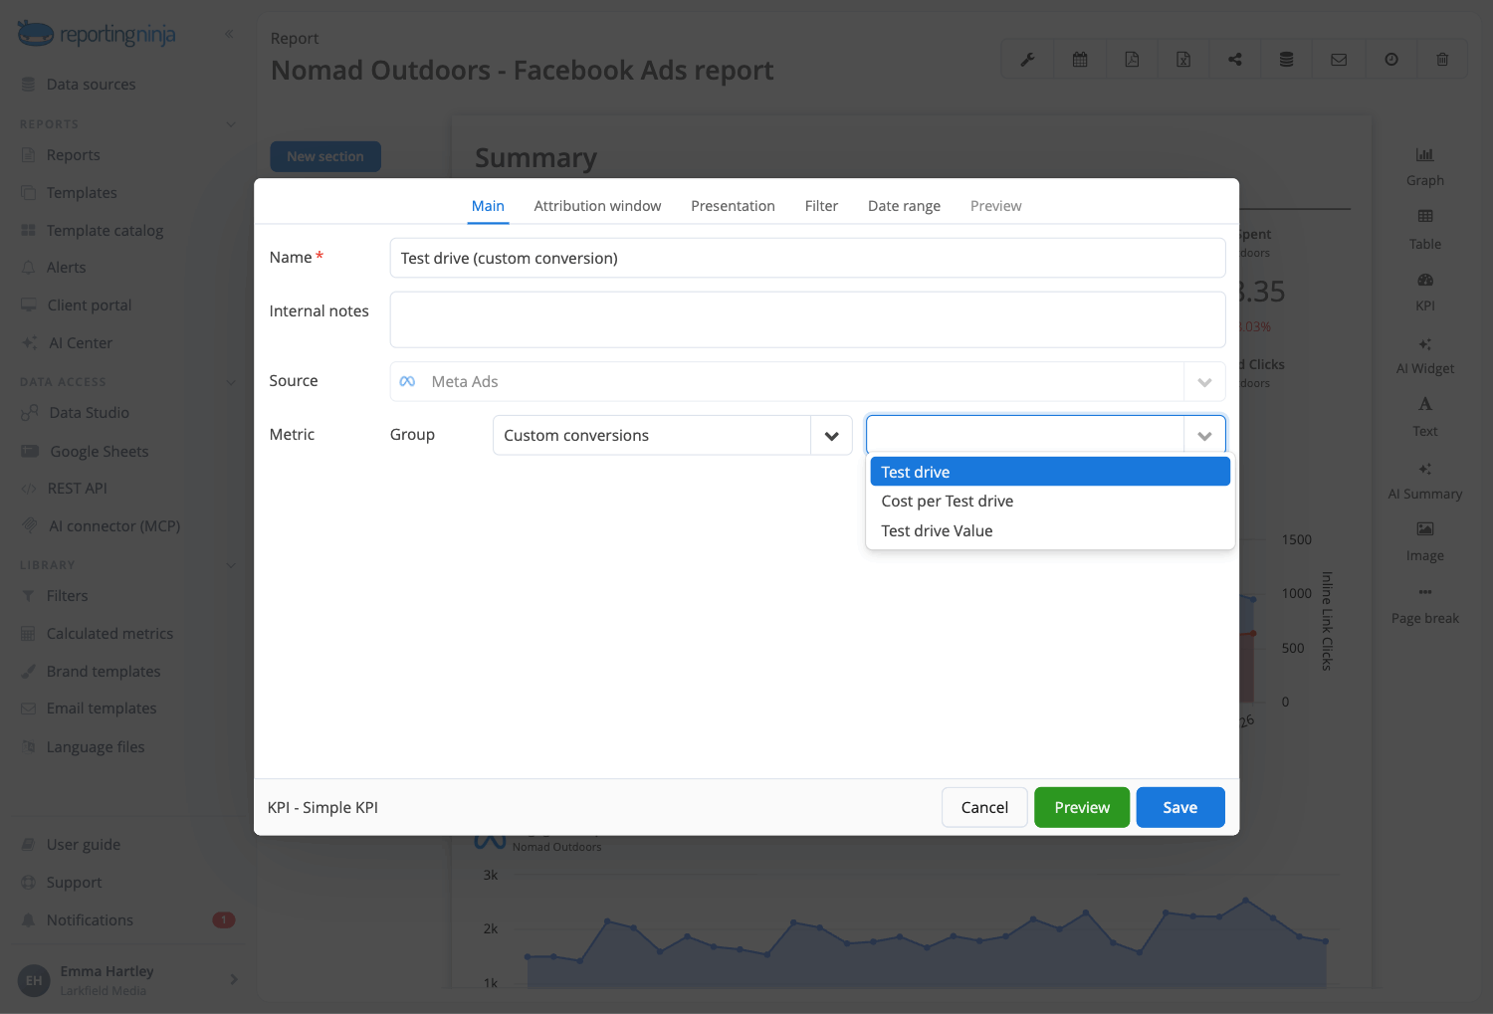
Task: Insert an Image widget from right panel
Action: tap(1425, 542)
